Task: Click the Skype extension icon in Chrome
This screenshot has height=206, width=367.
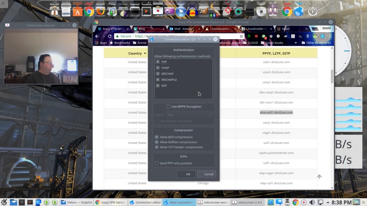Action: point(322,36)
